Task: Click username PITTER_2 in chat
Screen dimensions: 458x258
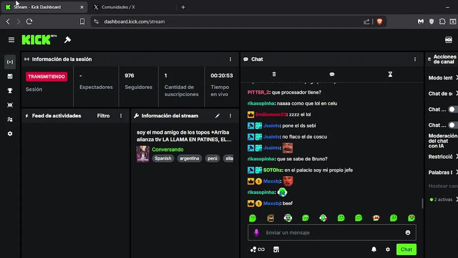Action: [x=258, y=92]
